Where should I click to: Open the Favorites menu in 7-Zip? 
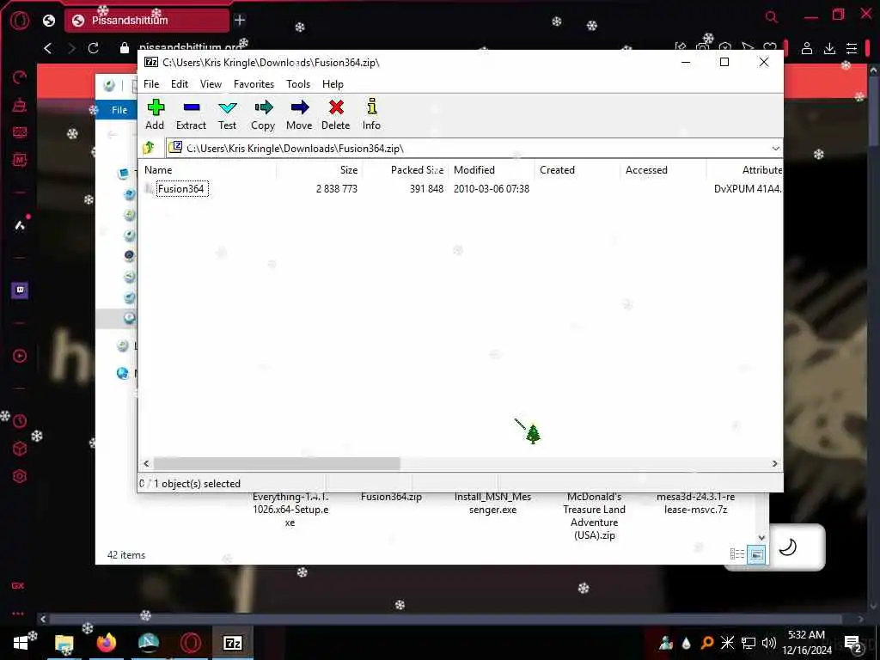(x=254, y=84)
